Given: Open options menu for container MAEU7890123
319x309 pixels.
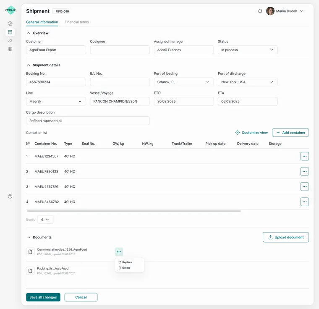Looking at the screenshot, I should 305,171.
